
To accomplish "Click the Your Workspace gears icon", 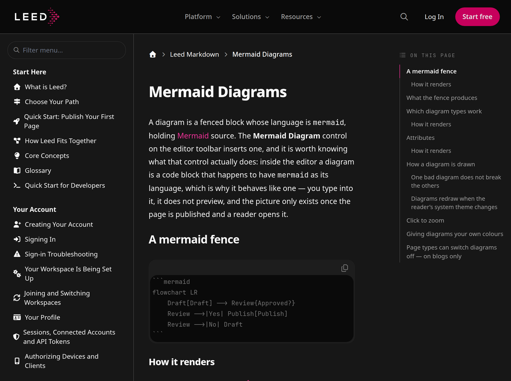I will pyautogui.click(x=17, y=274).
